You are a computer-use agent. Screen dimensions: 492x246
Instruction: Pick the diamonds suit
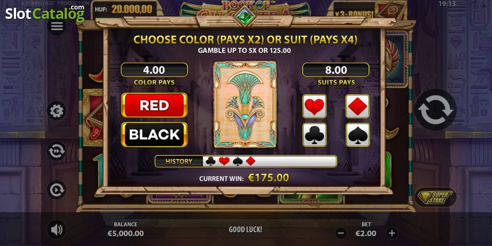coord(358,106)
